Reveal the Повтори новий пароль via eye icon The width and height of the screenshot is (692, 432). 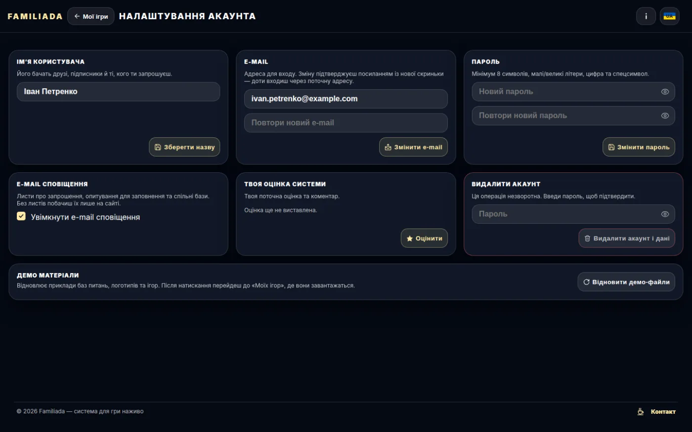tap(665, 116)
